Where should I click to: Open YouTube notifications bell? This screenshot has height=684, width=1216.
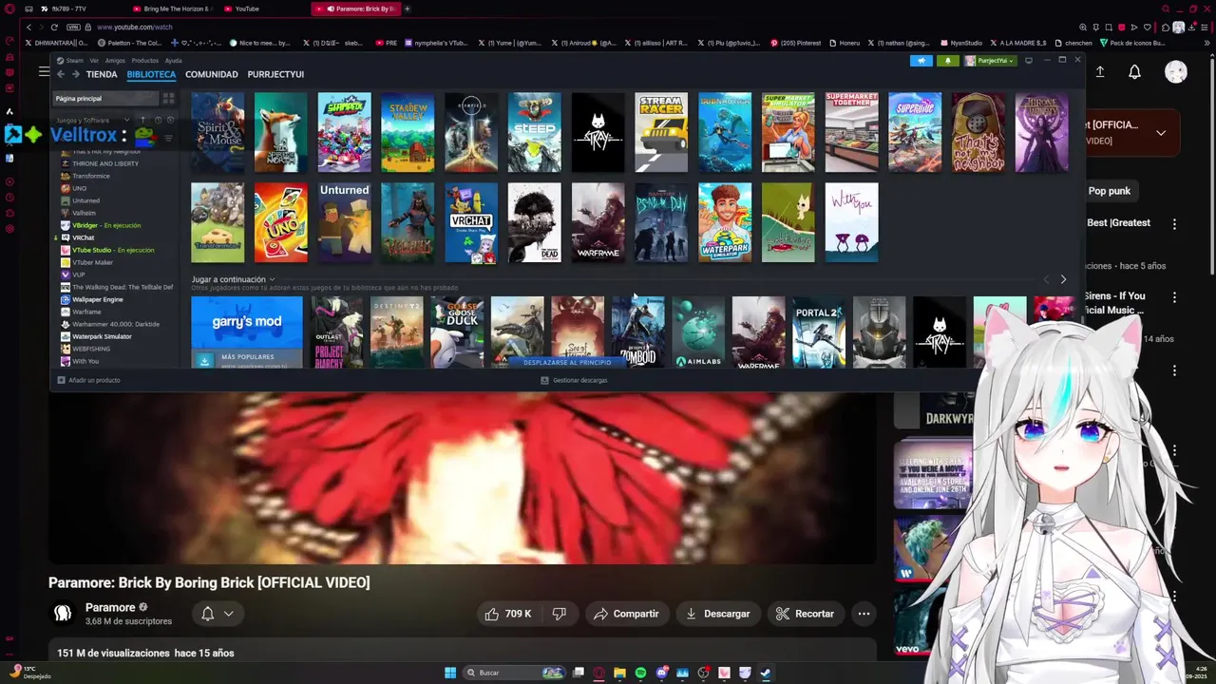click(1134, 72)
